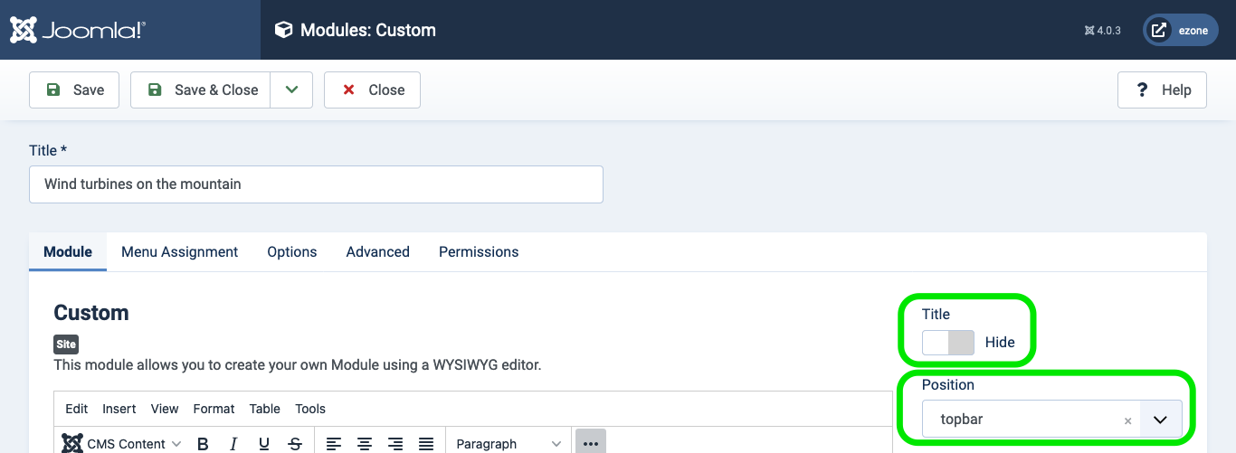The height and width of the screenshot is (453, 1236).
Task: Align text center
Action: (365, 443)
